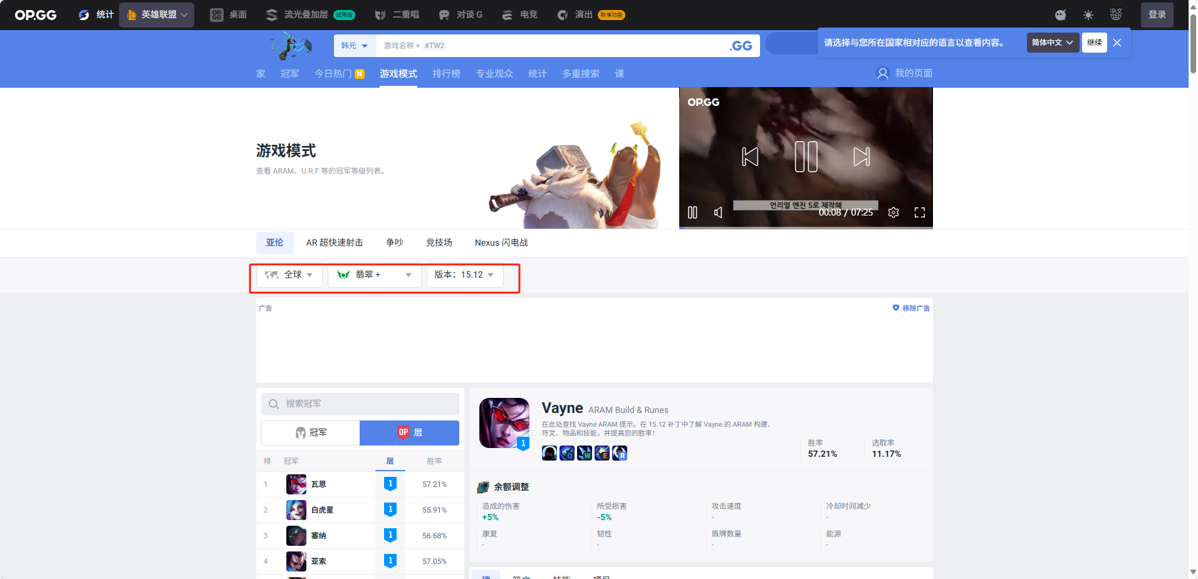Seek on the video progress bar
Screen dimensions: 1198x579
click(x=806, y=227)
